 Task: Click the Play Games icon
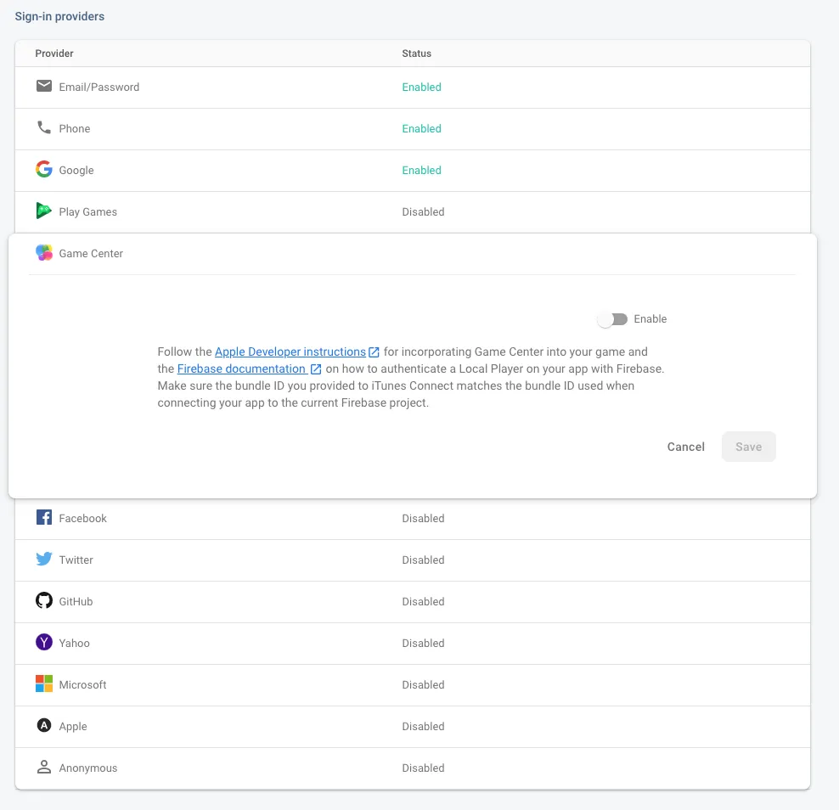point(44,211)
